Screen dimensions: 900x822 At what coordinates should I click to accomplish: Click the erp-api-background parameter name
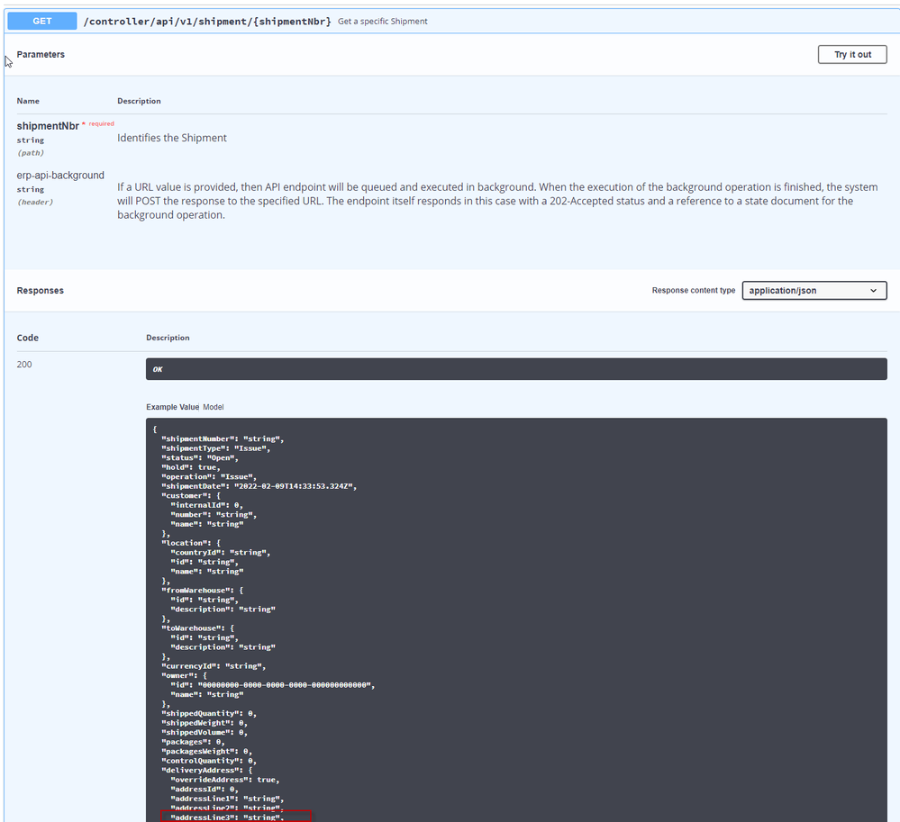point(60,176)
